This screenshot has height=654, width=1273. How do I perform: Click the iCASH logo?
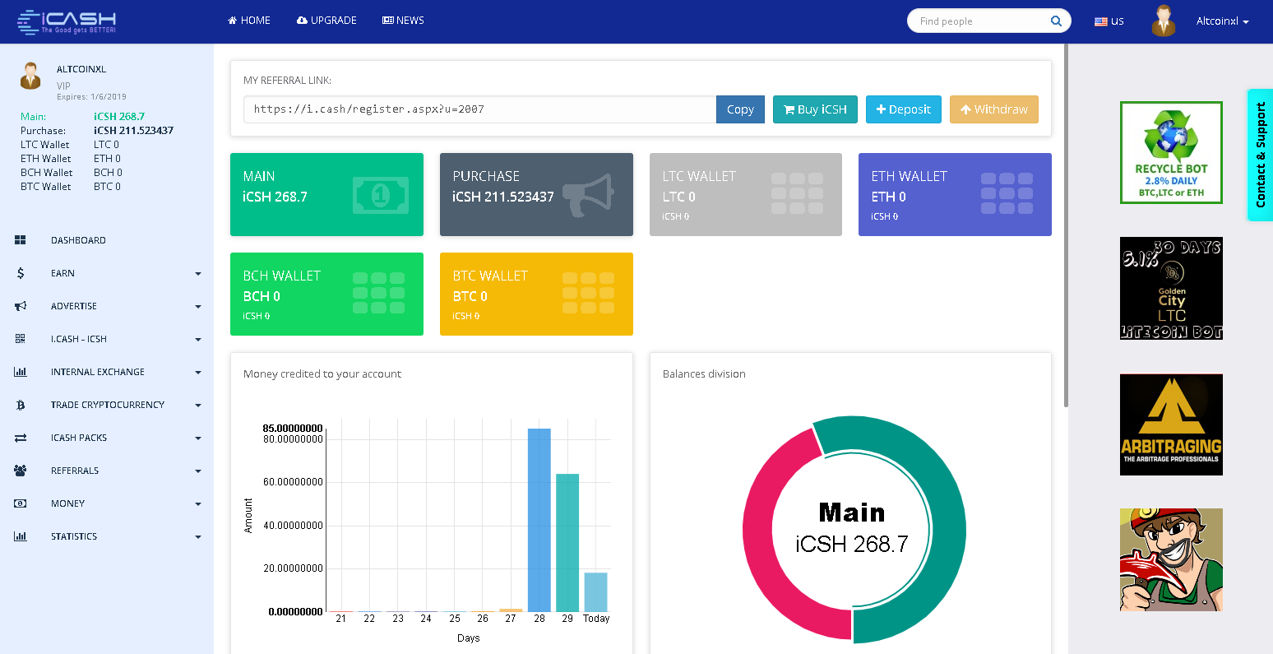coord(67,21)
